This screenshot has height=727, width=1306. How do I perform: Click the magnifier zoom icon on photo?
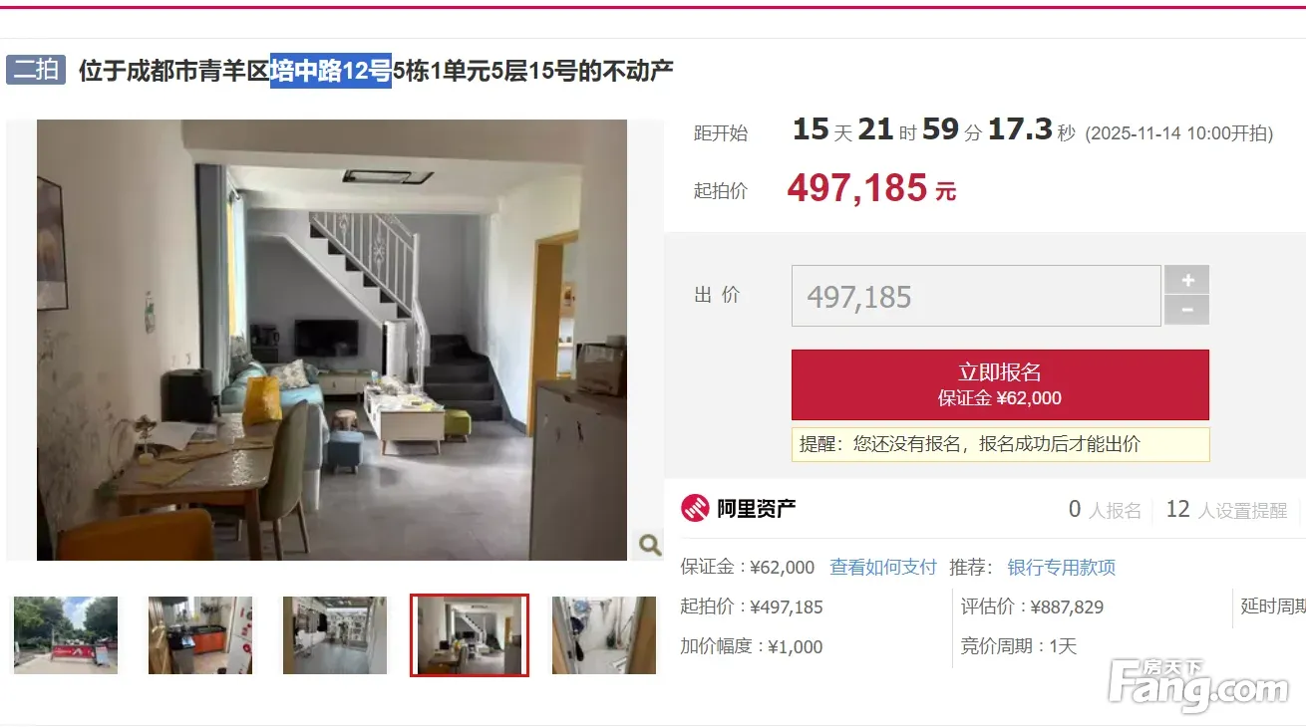pyautogui.click(x=649, y=544)
